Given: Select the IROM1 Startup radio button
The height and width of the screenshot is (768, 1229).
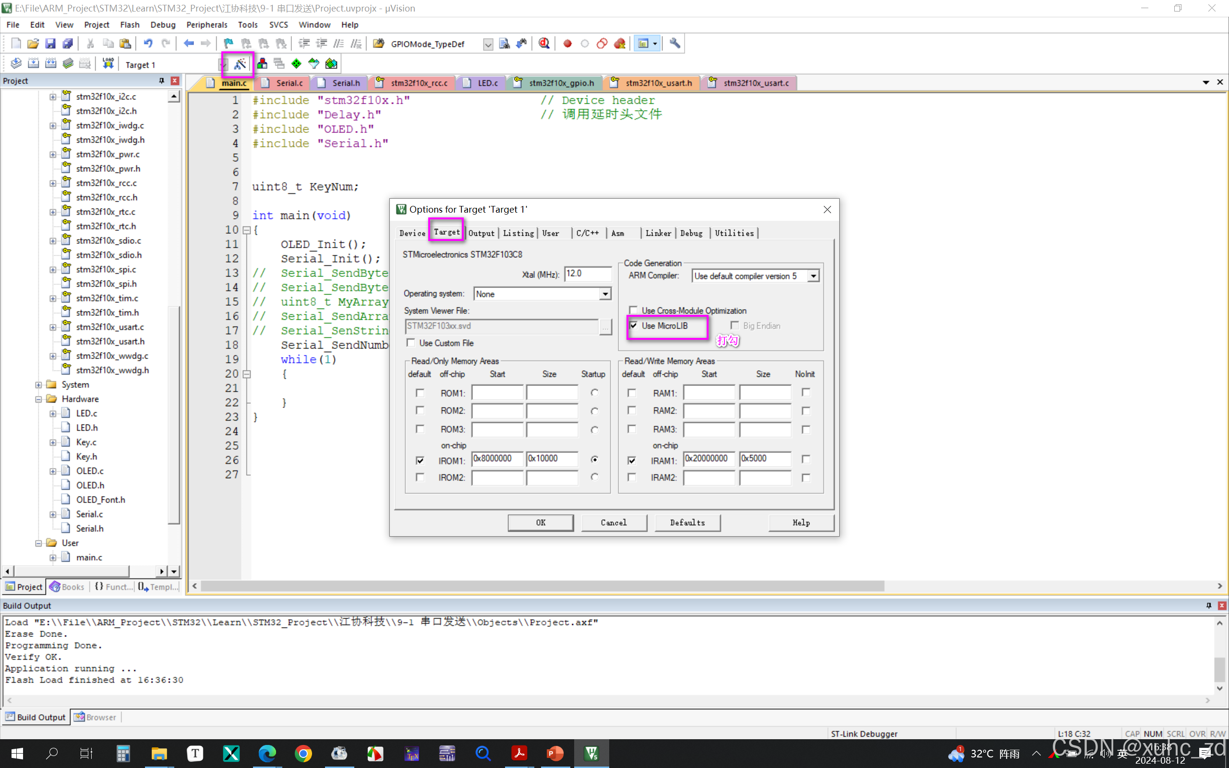Looking at the screenshot, I should [x=595, y=459].
